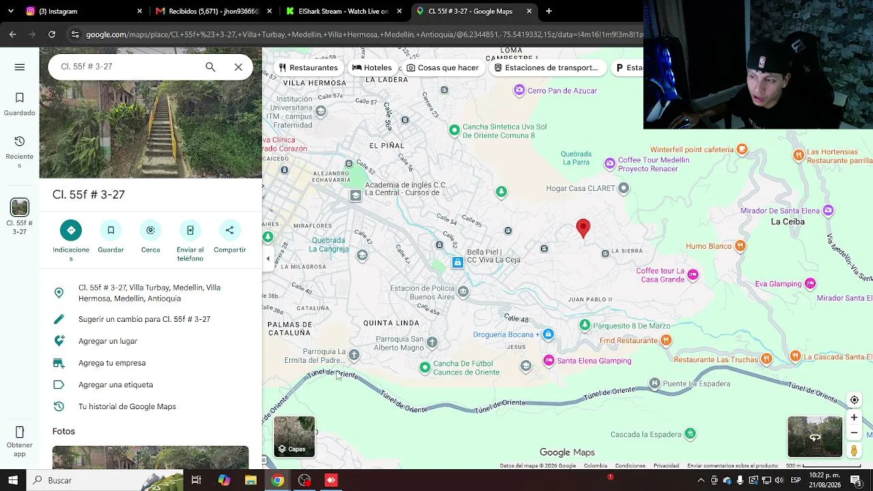Collapse the side panel with the arrow

(267, 258)
